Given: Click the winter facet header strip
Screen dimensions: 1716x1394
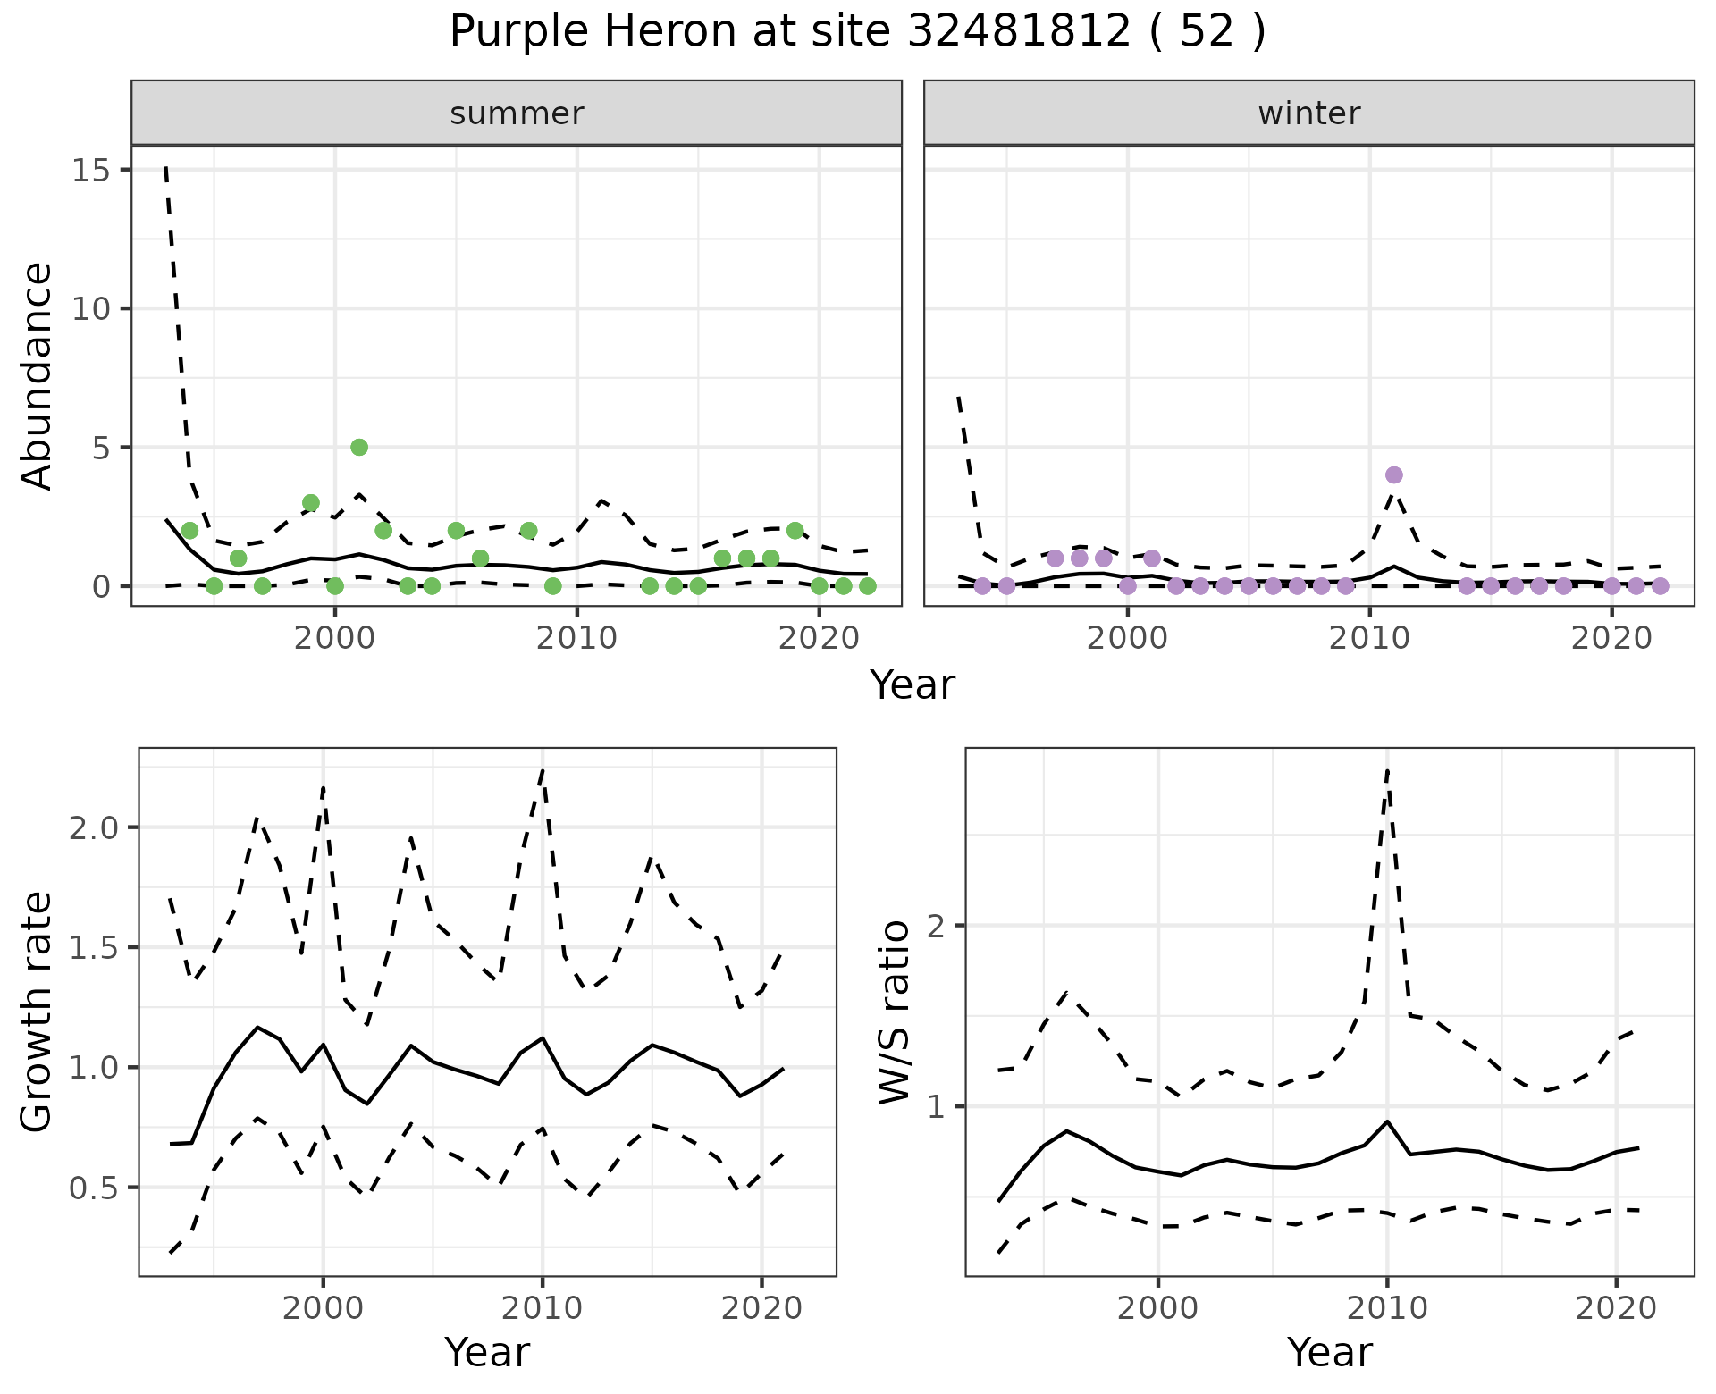Looking at the screenshot, I should pos(1308,113).
